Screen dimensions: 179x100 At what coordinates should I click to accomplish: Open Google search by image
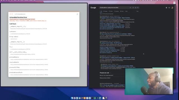pos(135,7)
